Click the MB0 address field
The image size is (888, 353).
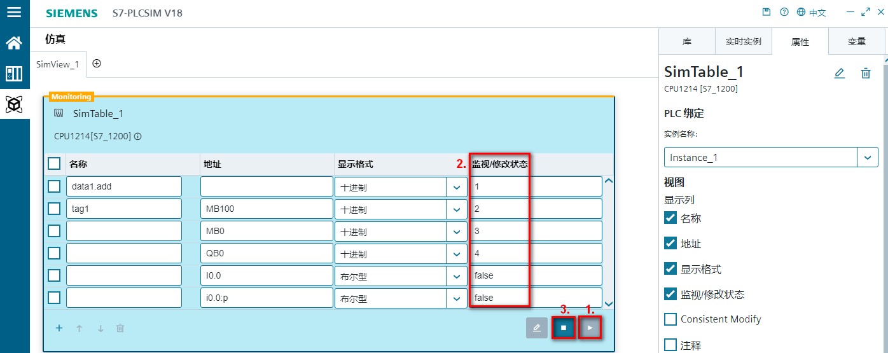(x=267, y=232)
